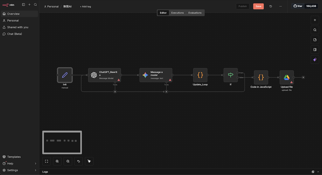Screen dimensions: 322x175
Task: Add a sticky note to canvas
Action: tap(315, 40)
